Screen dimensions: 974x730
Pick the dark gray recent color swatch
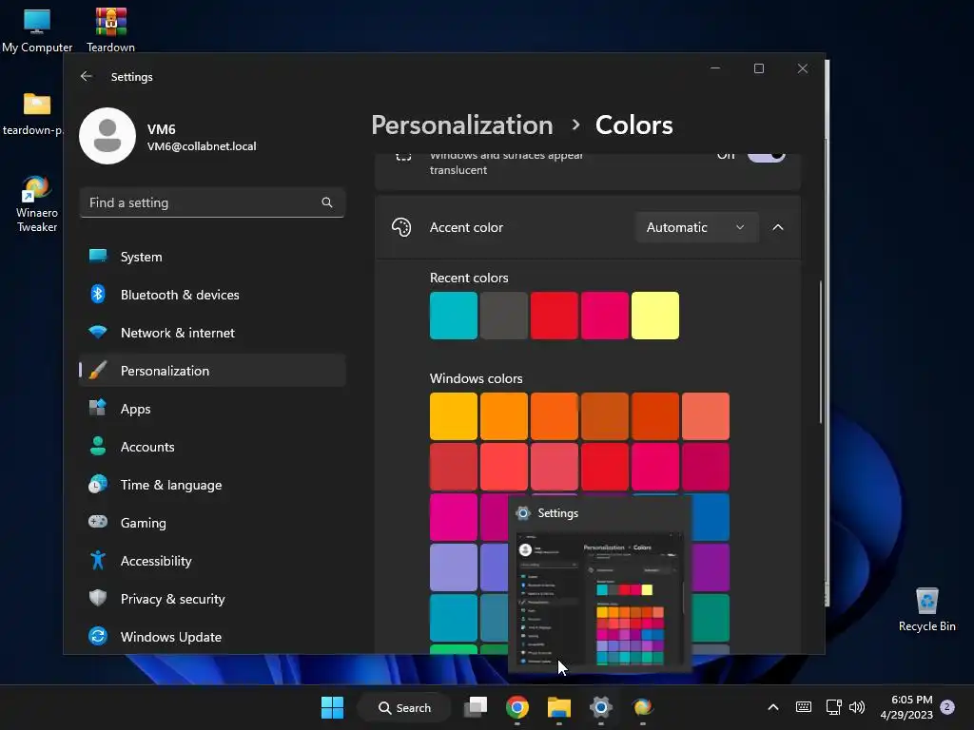pyautogui.click(x=504, y=316)
